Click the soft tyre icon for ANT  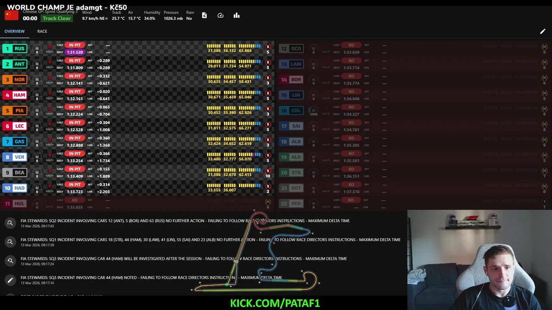268,62
